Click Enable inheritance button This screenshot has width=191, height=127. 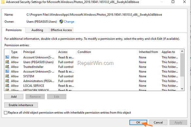pyautogui.click(x=21, y=105)
